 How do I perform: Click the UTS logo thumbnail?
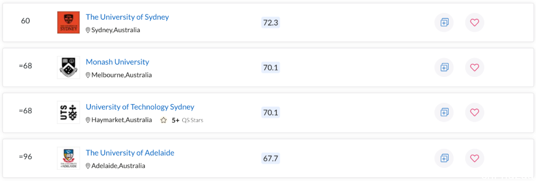coord(68,112)
